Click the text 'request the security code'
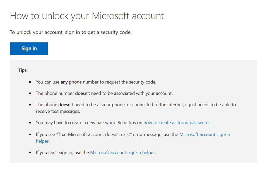 click(131, 82)
